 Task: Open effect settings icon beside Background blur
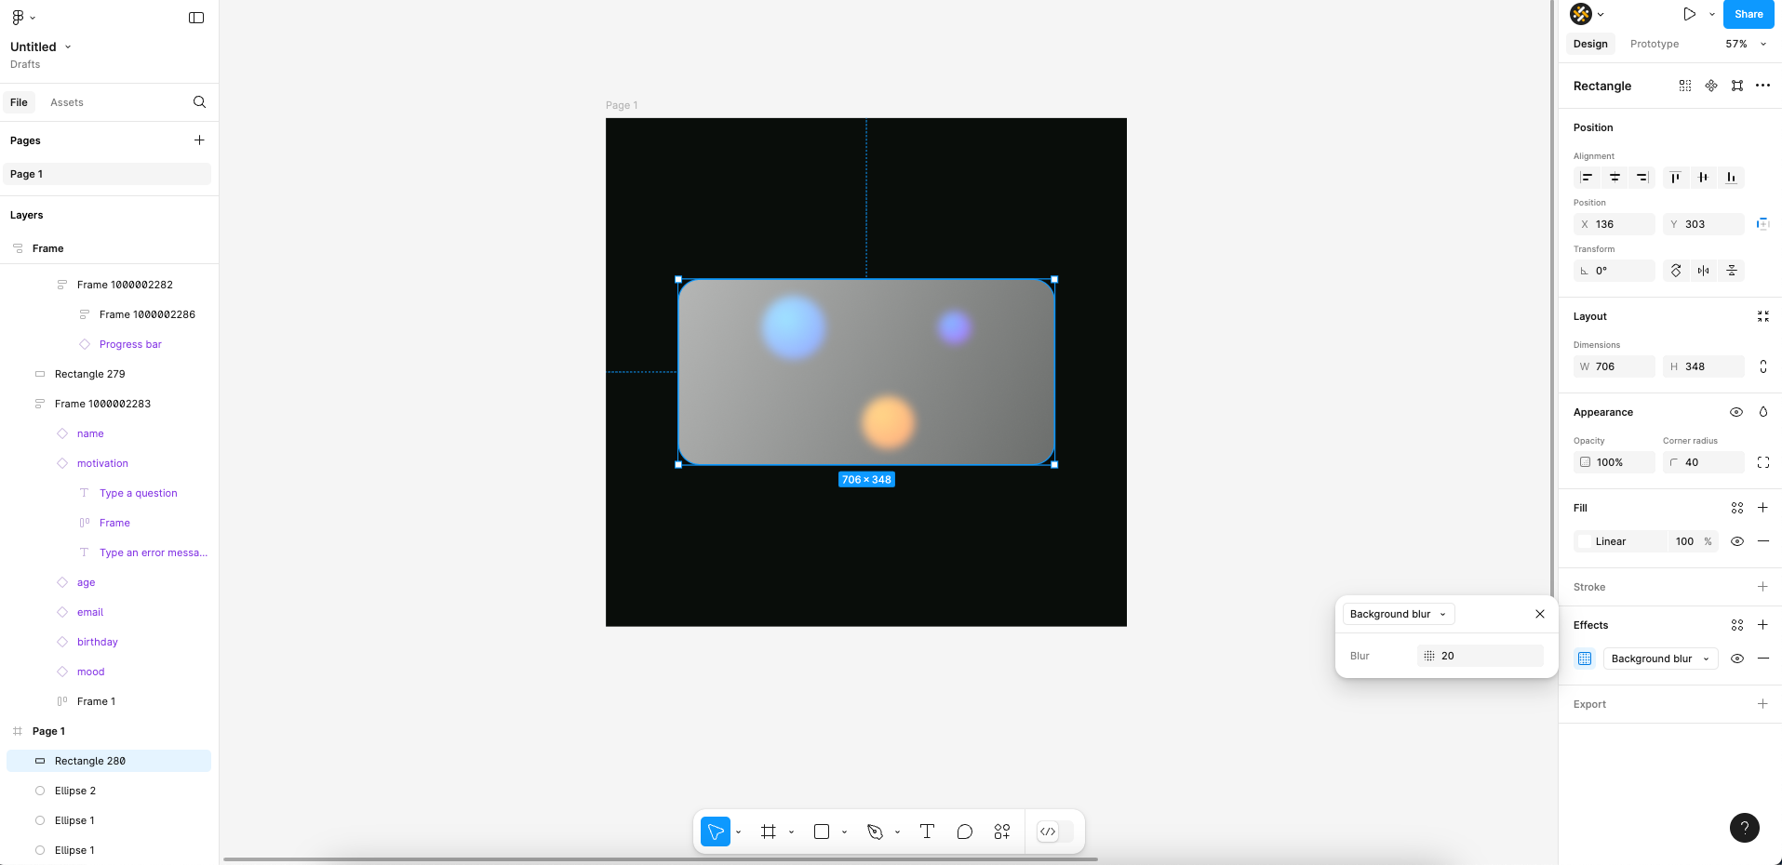click(x=1585, y=659)
